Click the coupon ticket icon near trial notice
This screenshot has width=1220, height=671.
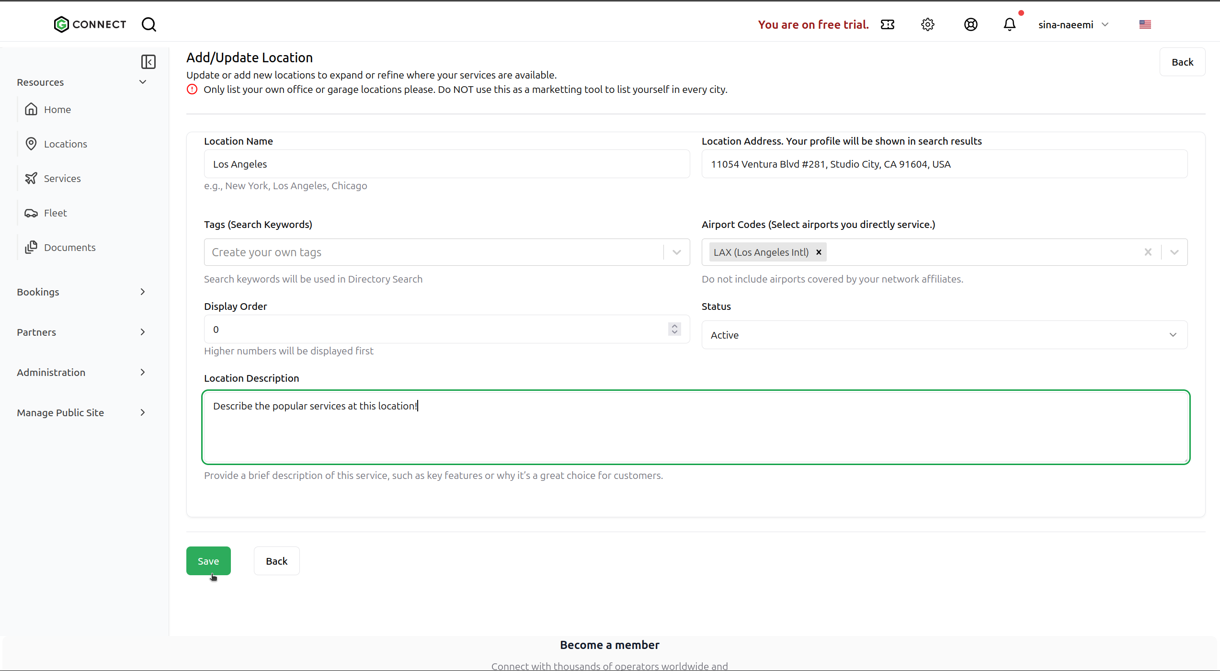[887, 24]
